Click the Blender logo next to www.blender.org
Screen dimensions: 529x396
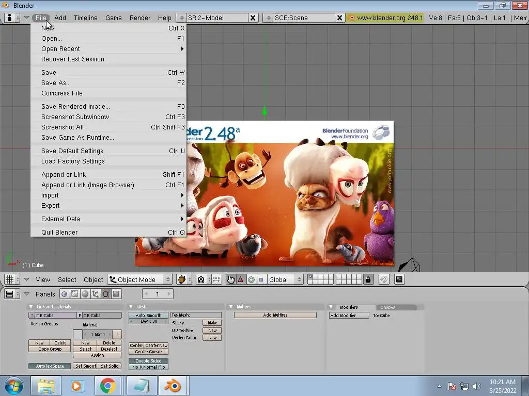point(351,18)
